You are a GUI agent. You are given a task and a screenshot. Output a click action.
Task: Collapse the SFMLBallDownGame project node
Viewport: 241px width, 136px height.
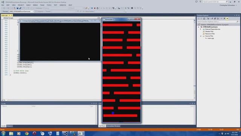(x=198, y=27)
